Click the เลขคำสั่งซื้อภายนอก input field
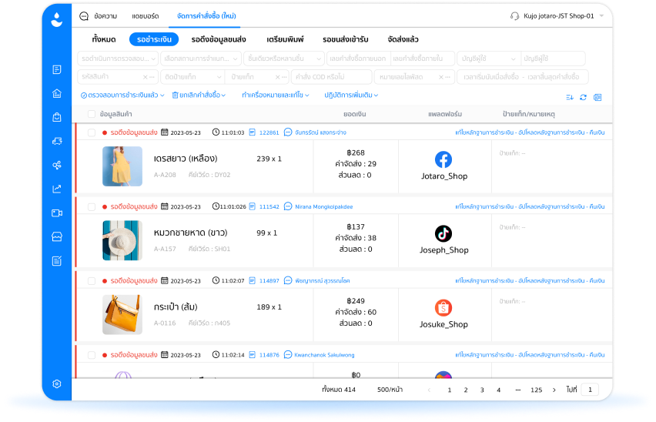The height and width of the screenshot is (422, 656). (x=358, y=59)
